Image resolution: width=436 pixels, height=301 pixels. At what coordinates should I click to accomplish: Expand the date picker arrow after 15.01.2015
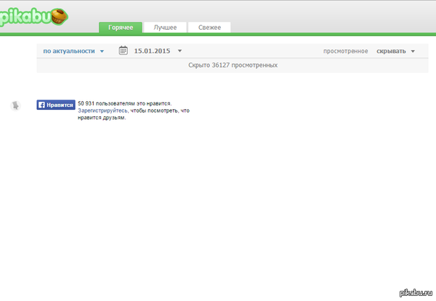(179, 52)
